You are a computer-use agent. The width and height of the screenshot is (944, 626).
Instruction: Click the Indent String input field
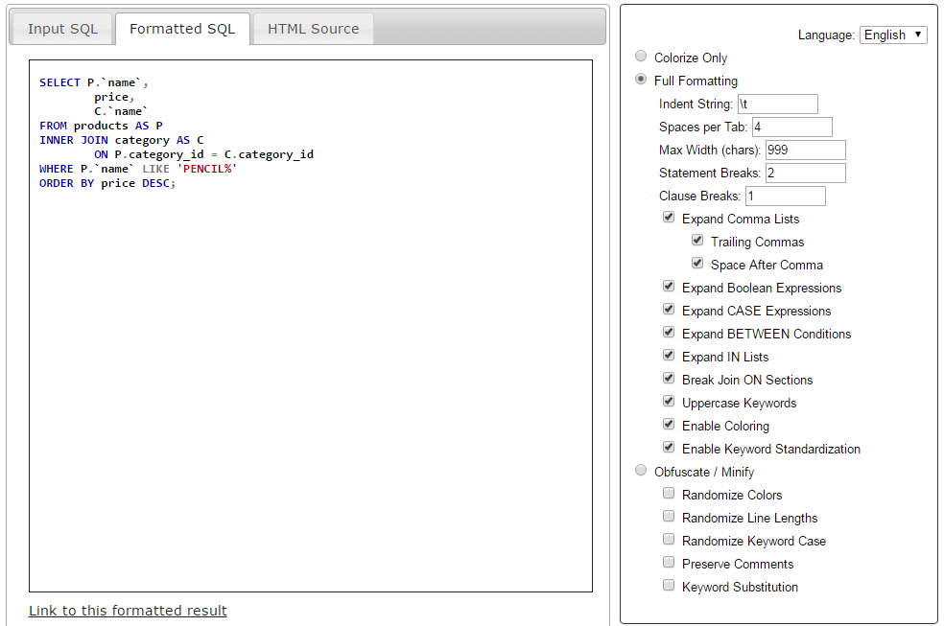pos(778,104)
